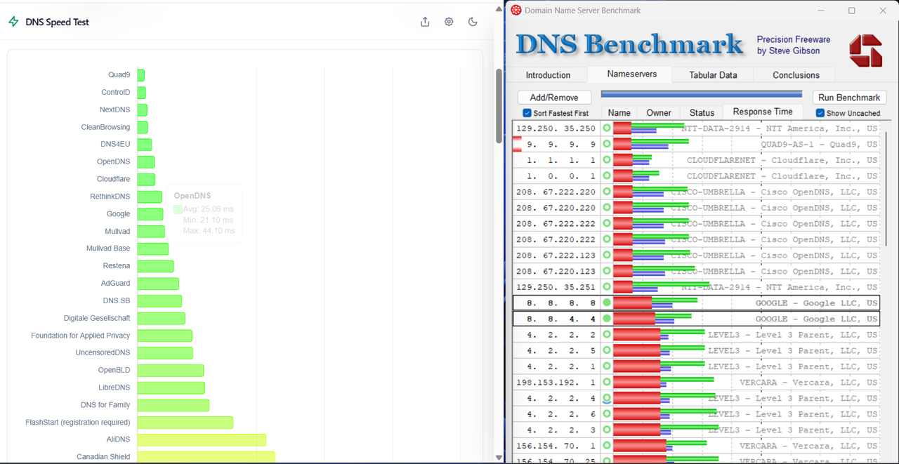Click the FlashStart bar in chart

tap(185, 423)
